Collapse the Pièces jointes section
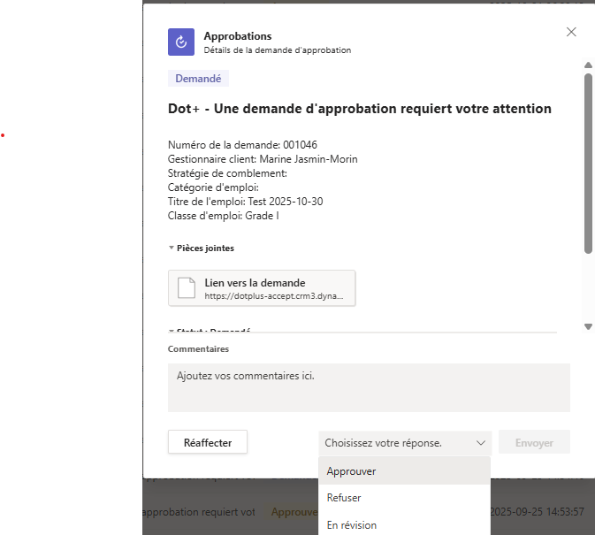The width and height of the screenshot is (595, 535). tap(172, 248)
